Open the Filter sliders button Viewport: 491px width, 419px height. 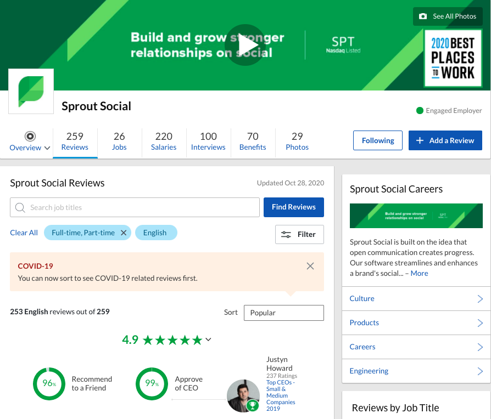click(x=299, y=234)
